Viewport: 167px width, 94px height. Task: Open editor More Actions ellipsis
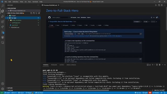click(165, 5)
